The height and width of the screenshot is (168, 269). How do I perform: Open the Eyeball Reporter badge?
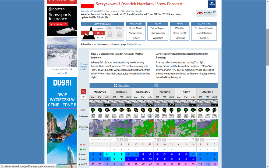click(206, 13)
